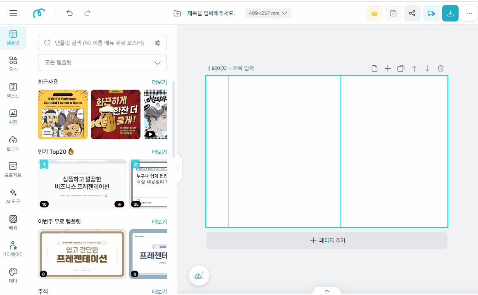Expand the 모든 템플릿 filter dropdown
The image size is (478, 295).
pyautogui.click(x=102, y=62)
